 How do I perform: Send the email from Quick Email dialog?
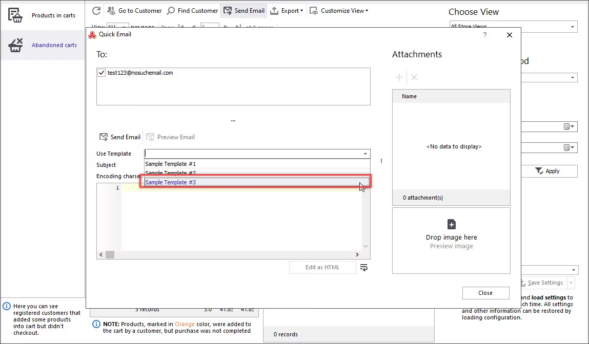pyautogui.click(x=120, y=137)
